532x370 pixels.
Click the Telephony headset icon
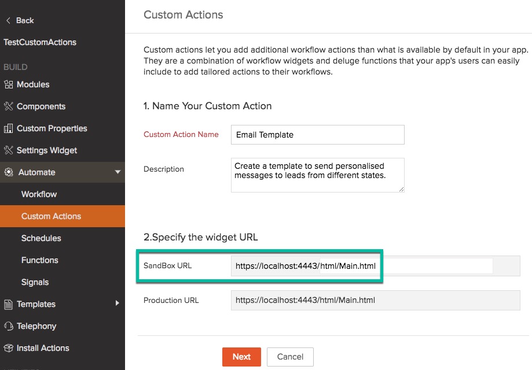coord(8,326)
